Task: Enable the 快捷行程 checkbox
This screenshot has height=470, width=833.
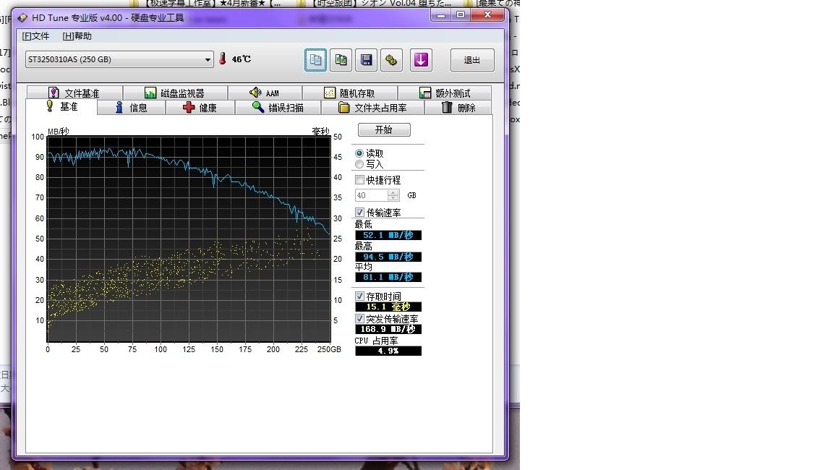Action: 360,180
